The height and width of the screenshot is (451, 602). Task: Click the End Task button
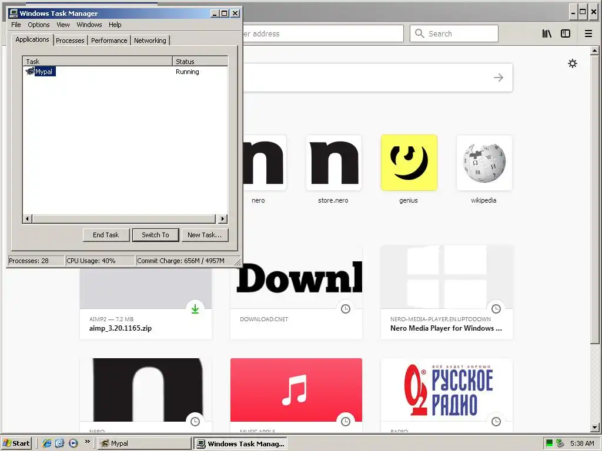click(x=106, y=235)
